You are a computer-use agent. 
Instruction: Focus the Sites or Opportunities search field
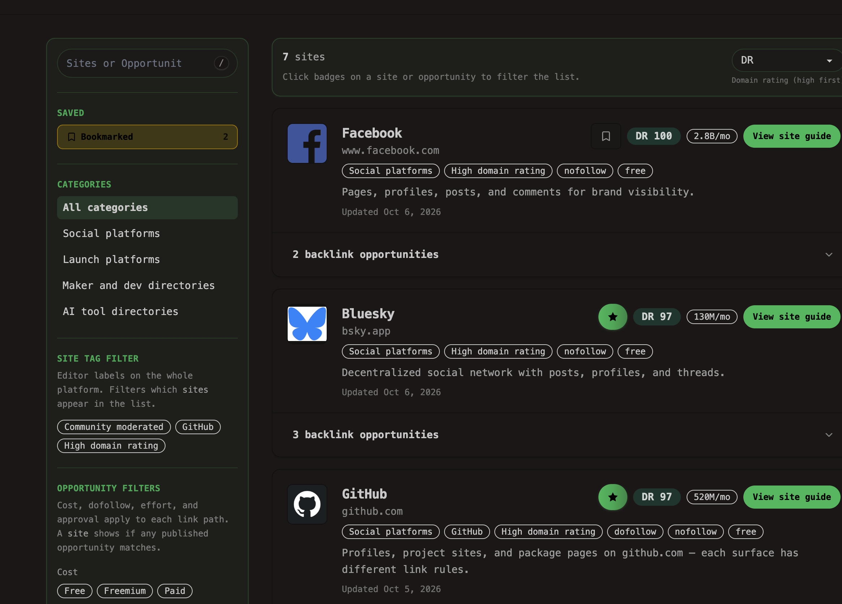pos(147,63)
